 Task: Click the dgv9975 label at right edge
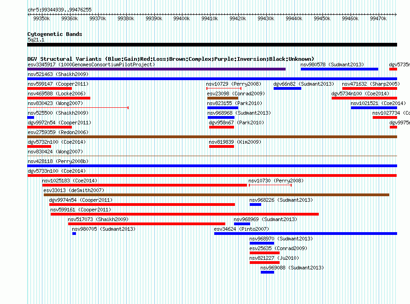pyautogui.click(x=399, y=123)
